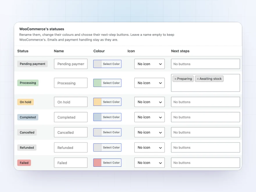256x192 pixels.
Task: Click Select Color in the Processing row
Action: (111, 83)
